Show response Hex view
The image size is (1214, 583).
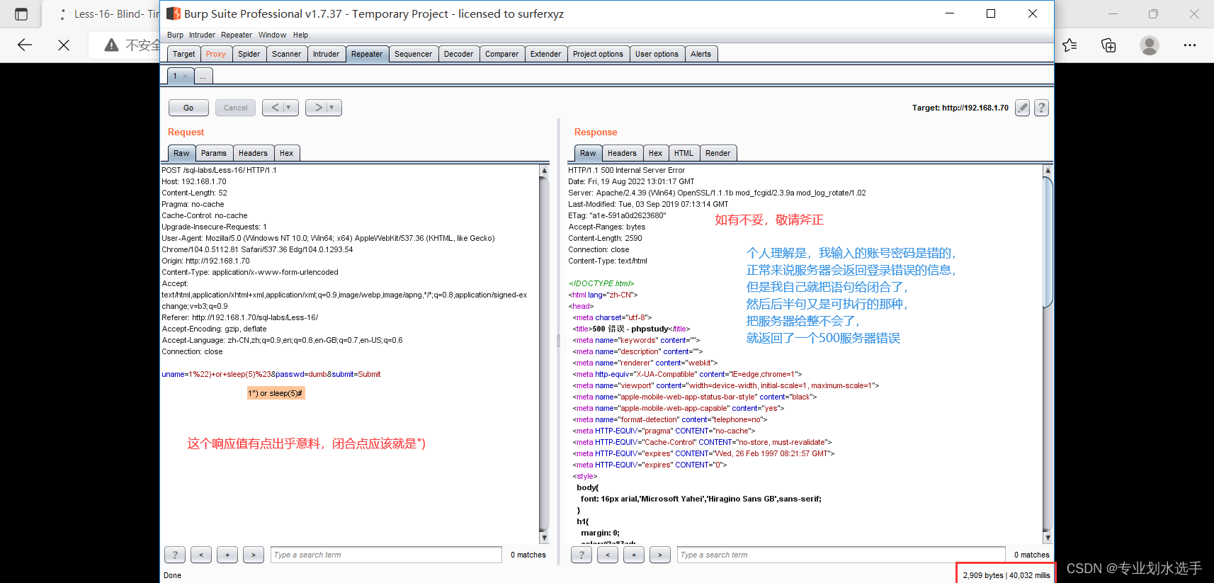[x=655, y=153]
